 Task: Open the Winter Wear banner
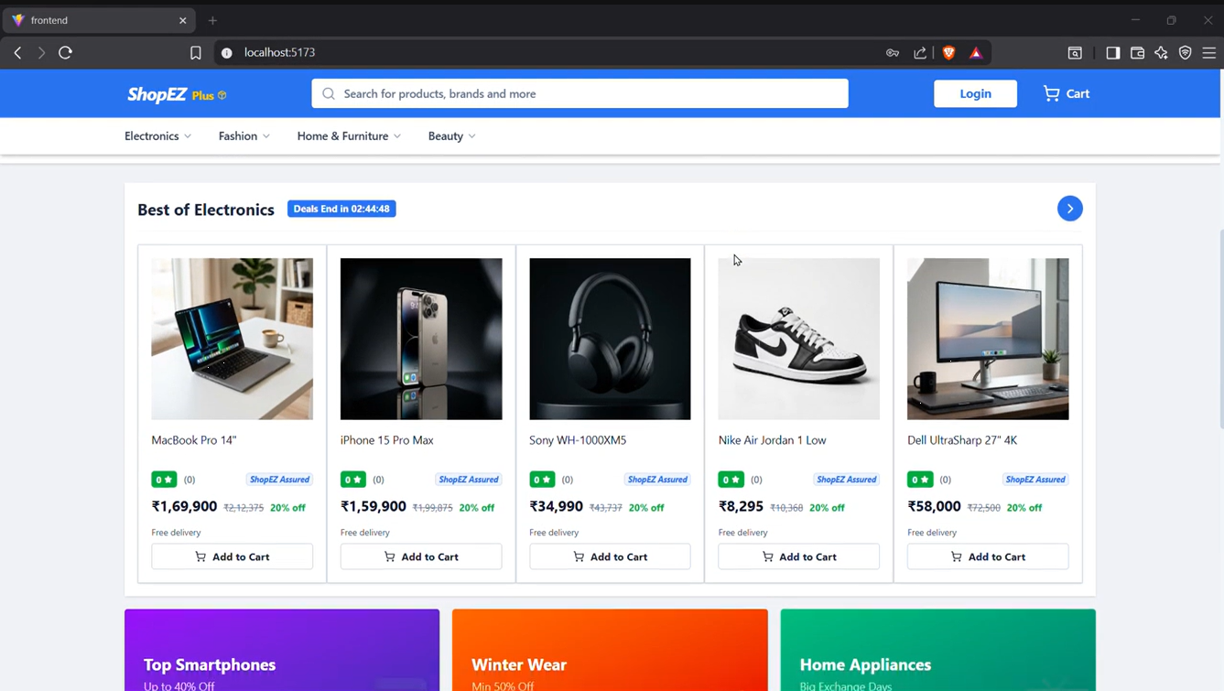pyautogui.click(x=610, y=651)
